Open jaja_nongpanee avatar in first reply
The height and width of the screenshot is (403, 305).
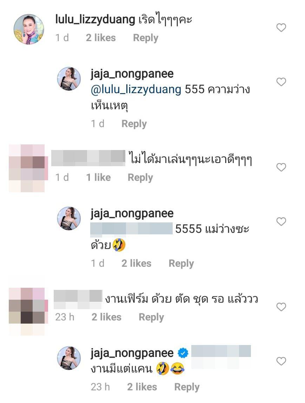pyautogui.click(x=69, y=79)
